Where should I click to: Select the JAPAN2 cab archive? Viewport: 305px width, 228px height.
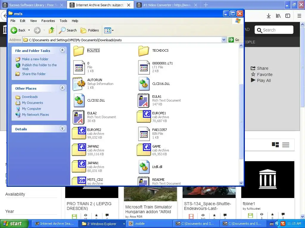coord(79,150)
